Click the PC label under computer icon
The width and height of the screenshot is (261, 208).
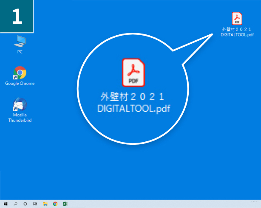tap(20, 52)
